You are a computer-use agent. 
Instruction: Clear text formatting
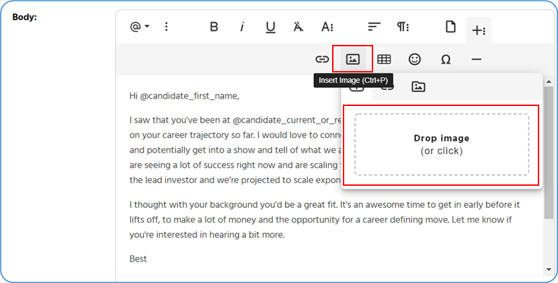[298, 27]
